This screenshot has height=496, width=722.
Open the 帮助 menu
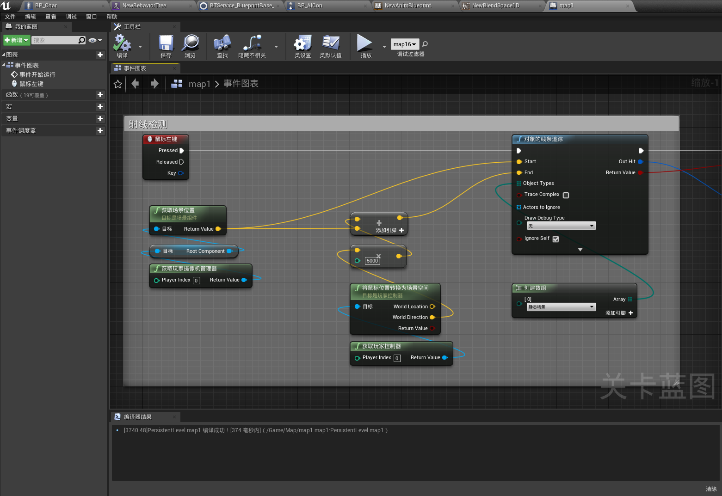click(112, 17)
